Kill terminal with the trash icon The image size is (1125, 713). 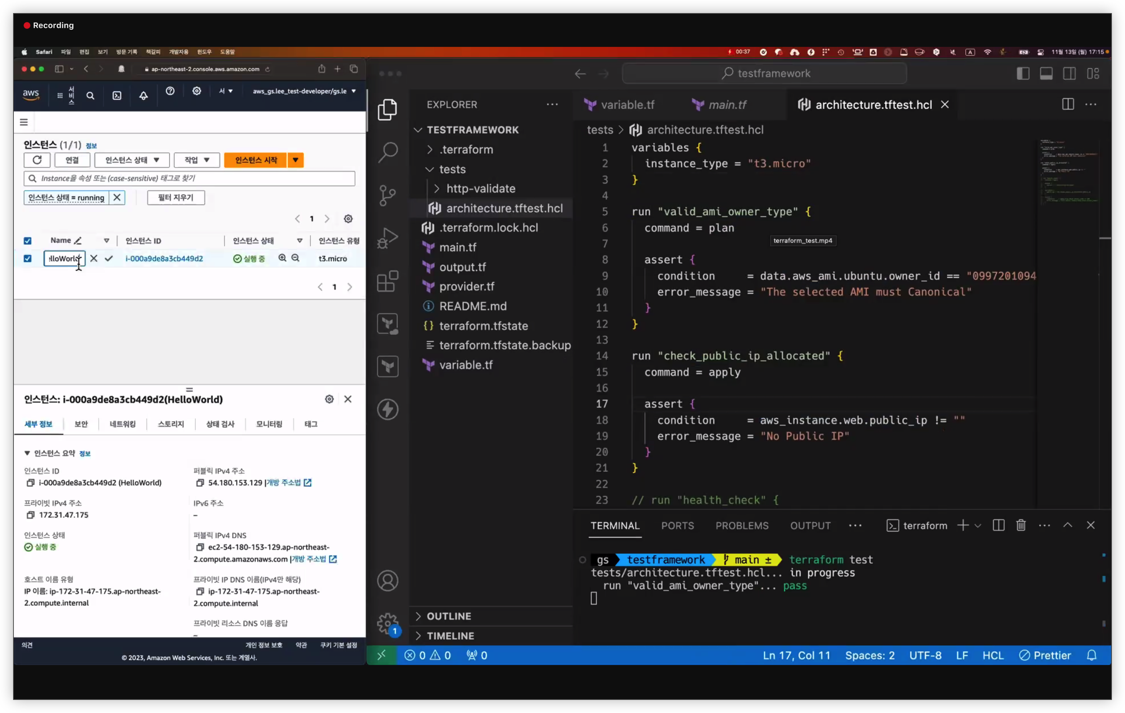(1021, 525)
